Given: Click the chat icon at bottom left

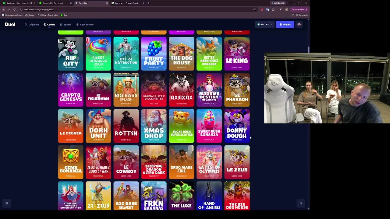Looking at the screenshot, I should [x=6, y=203].
